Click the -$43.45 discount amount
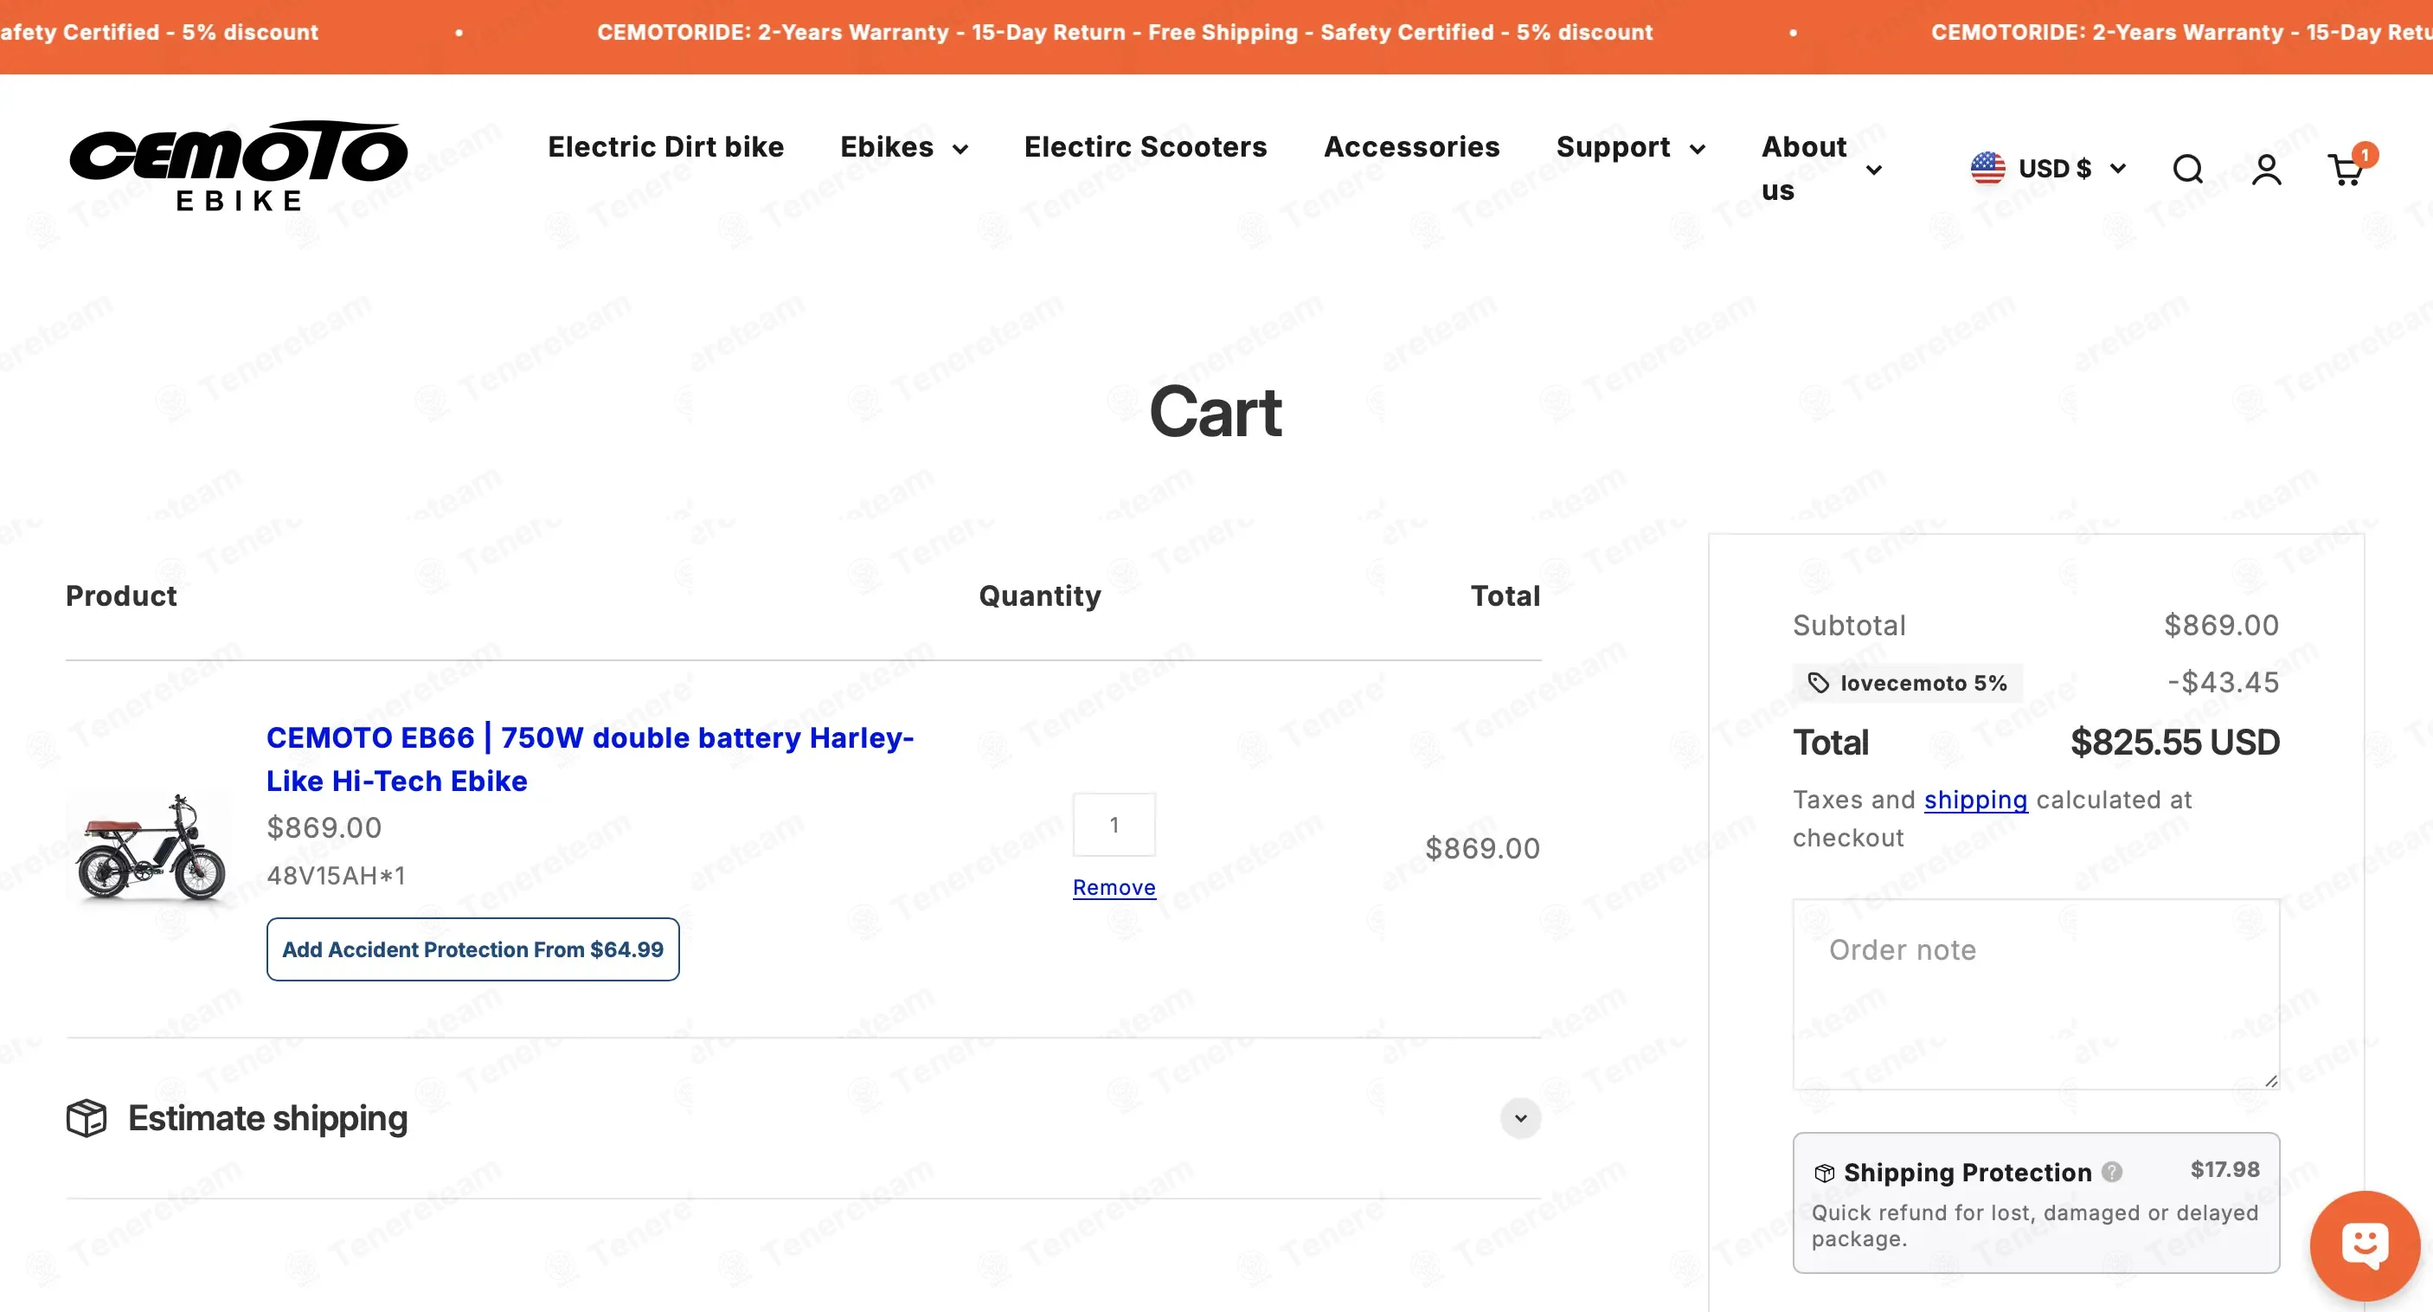The height and width of the screenshot is (1312, 2433). (2224, 683)
